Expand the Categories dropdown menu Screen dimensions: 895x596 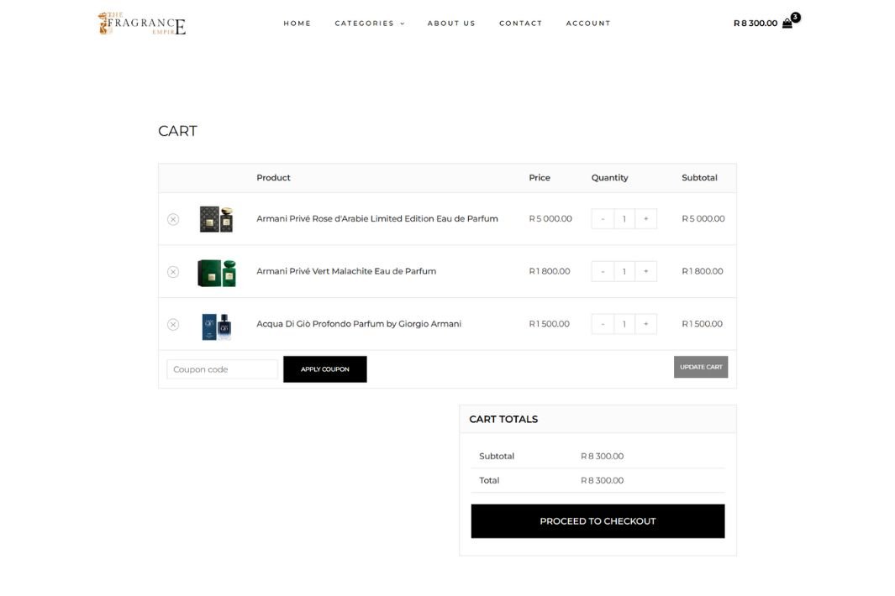point(369,24)
